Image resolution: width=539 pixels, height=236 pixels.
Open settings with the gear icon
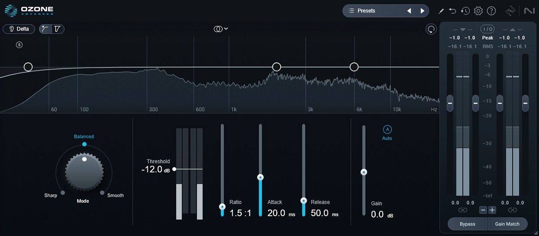(x=478, y=11)
